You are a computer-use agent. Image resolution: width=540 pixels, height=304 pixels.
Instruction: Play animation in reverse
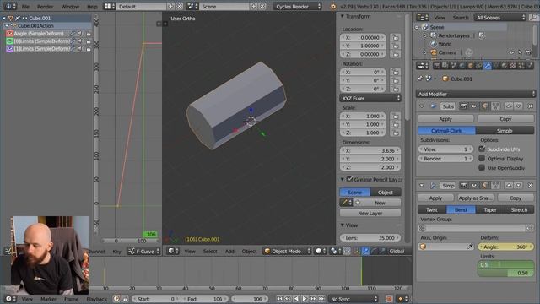(296, 299)
